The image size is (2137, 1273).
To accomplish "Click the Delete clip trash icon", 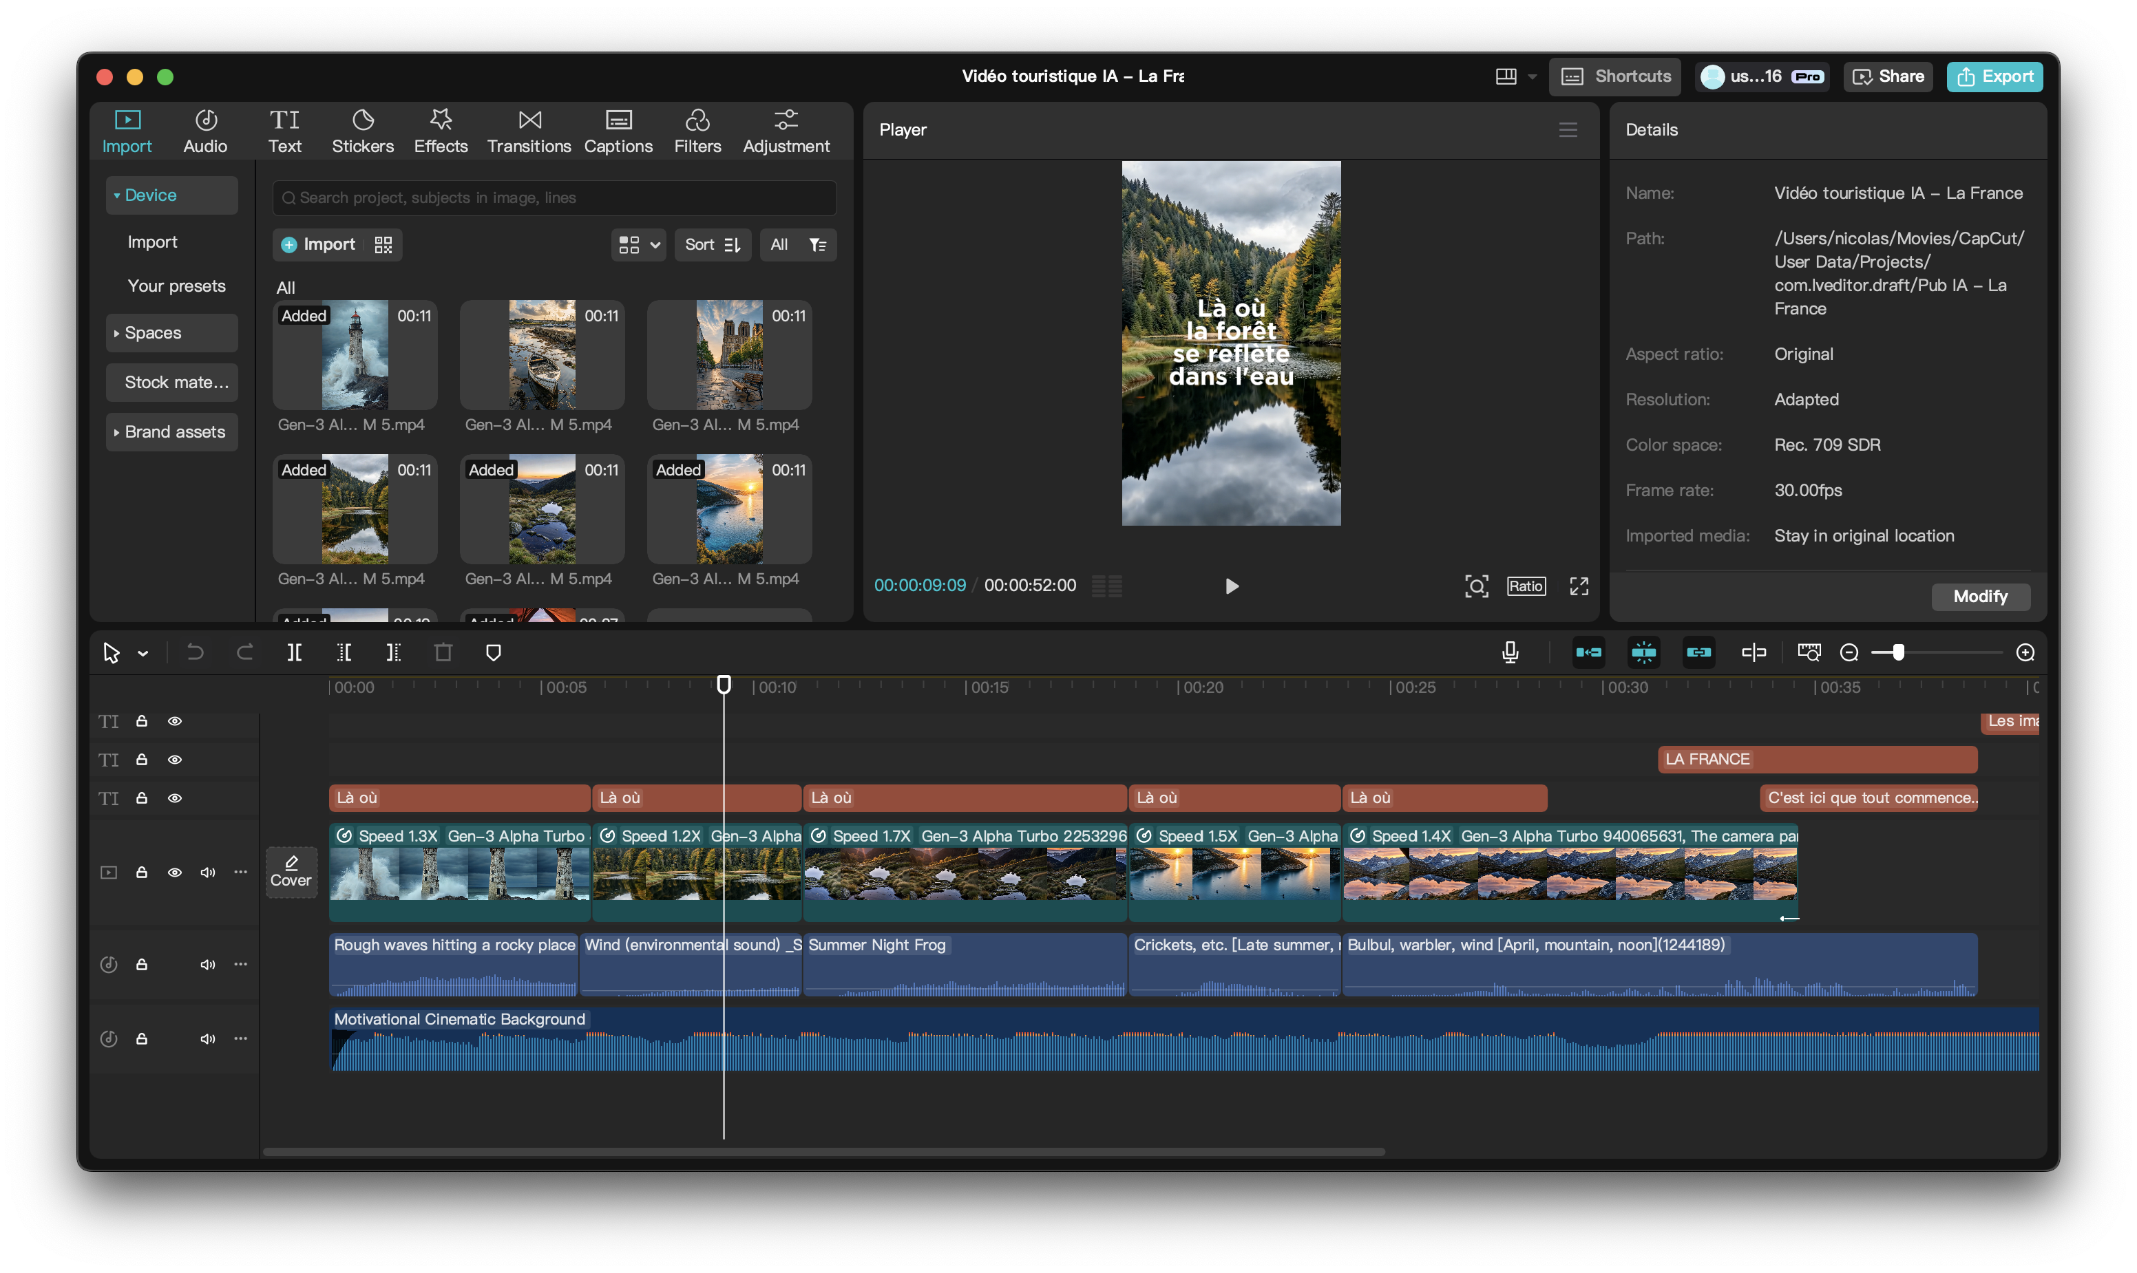I will point(443,653).
